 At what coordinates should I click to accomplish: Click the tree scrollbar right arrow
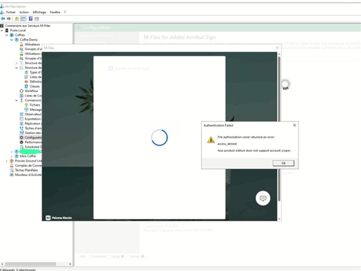coord(70,264)
